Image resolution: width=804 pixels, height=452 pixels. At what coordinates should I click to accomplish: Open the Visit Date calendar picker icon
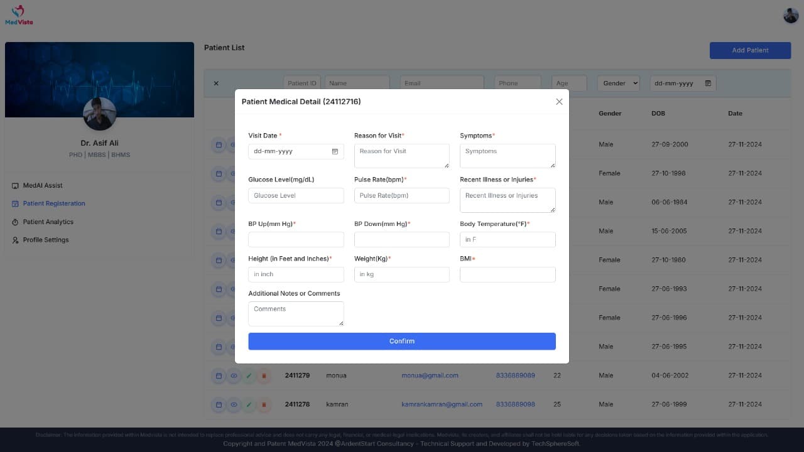click(x=335, y=151)
